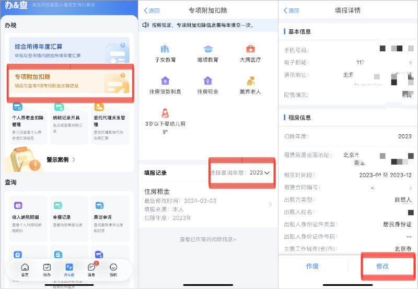
Task: Open the 子女教育 deduction icon
Action: tap(165, 49)
